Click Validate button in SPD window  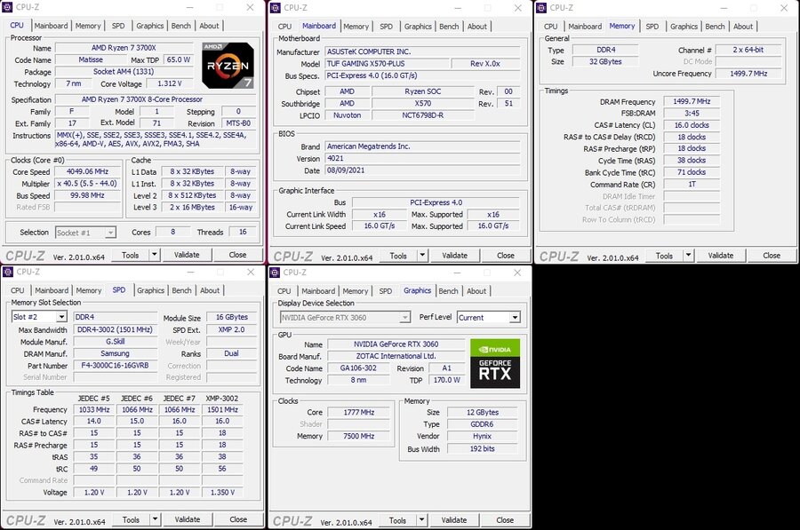[188, 519]
